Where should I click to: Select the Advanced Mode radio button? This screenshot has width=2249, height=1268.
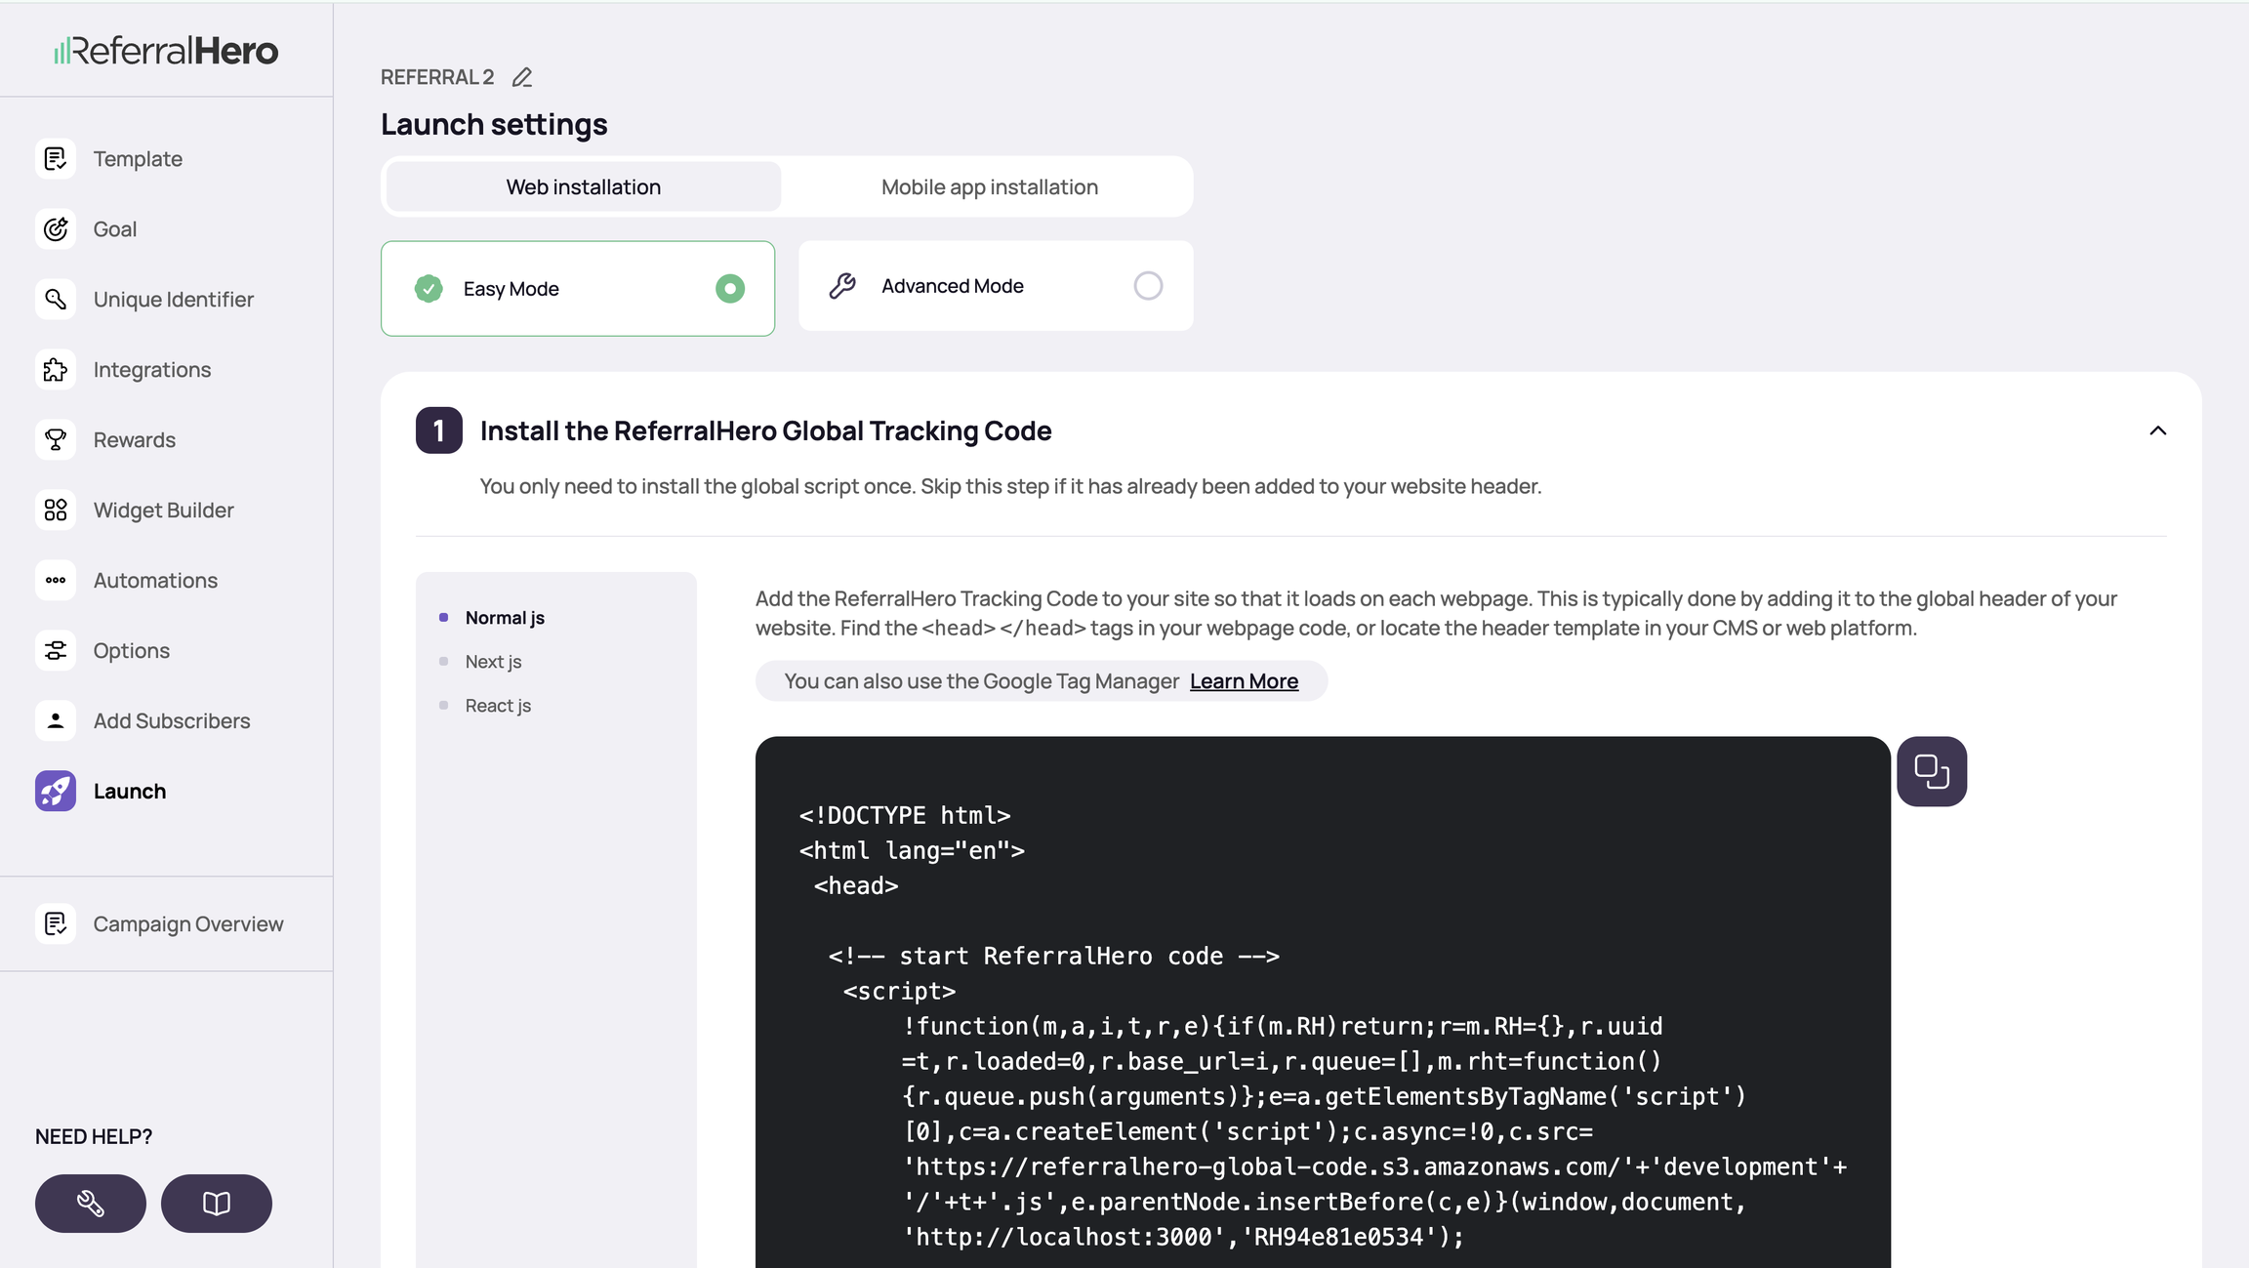tap(1148, 286)
